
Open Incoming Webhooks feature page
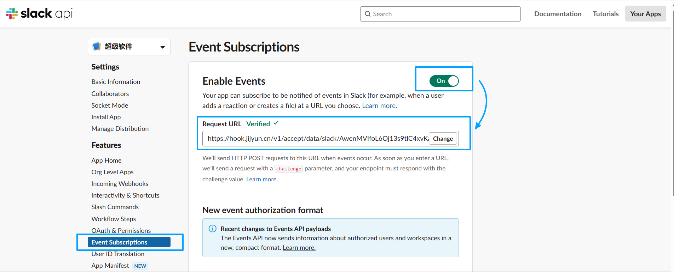click(x=120, y=184)
